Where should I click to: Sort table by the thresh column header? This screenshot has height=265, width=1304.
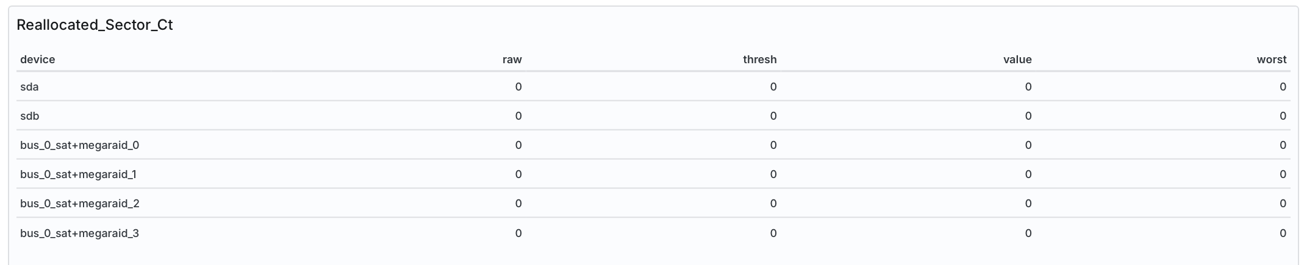759,60
